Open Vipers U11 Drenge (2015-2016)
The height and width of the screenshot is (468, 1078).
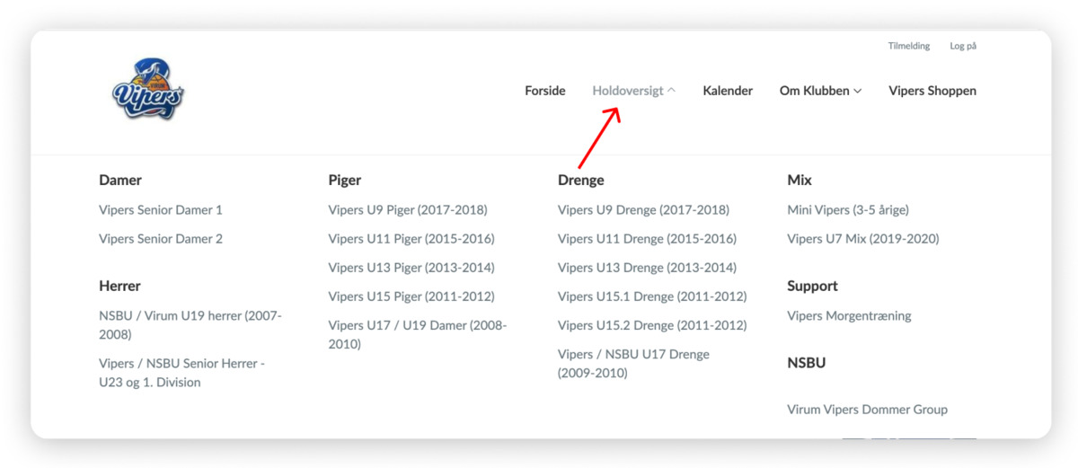[647, 239]
